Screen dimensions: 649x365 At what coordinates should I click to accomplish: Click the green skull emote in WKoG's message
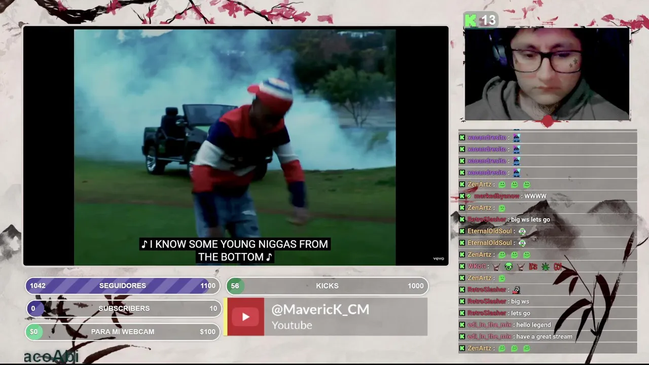click(x=509, y=266)
